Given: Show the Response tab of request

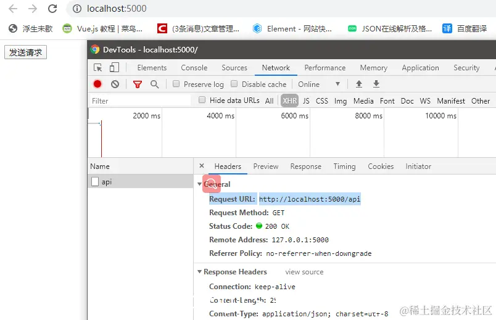Looking at the screenshot, I should point(305,166).
